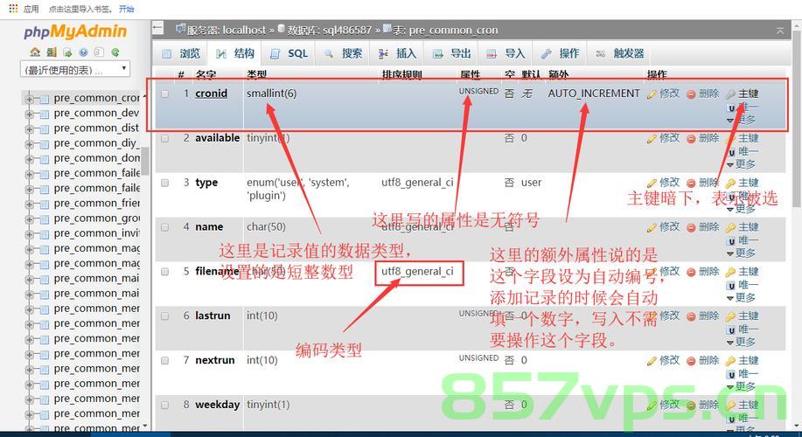
Task: Tick the checkbox for lastrun row
Action: 164,316
